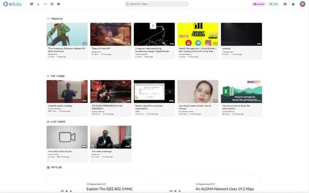Open the Trending section heading

click(57, 19)
